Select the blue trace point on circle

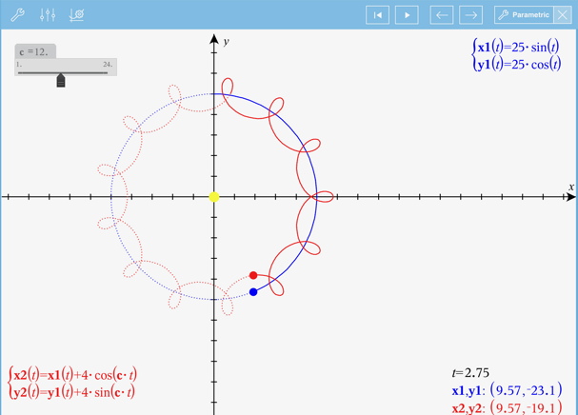pyautogui.click(x=253, y=292)
